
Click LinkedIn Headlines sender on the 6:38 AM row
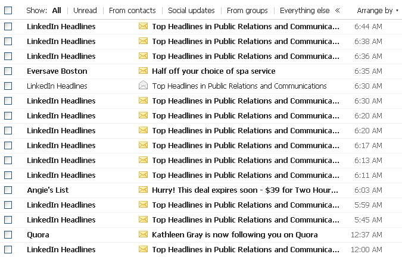[61, 41]
